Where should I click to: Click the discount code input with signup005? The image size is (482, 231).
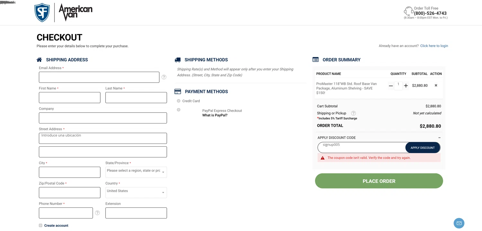tap(362, 148)
